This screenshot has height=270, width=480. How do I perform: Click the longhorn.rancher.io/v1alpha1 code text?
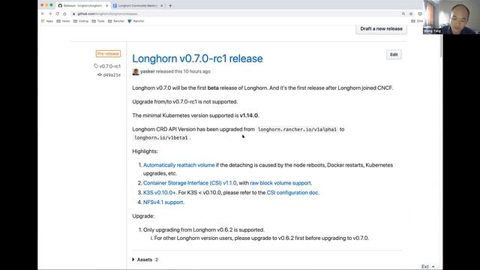pyautogui.click(x=297, y=130)
